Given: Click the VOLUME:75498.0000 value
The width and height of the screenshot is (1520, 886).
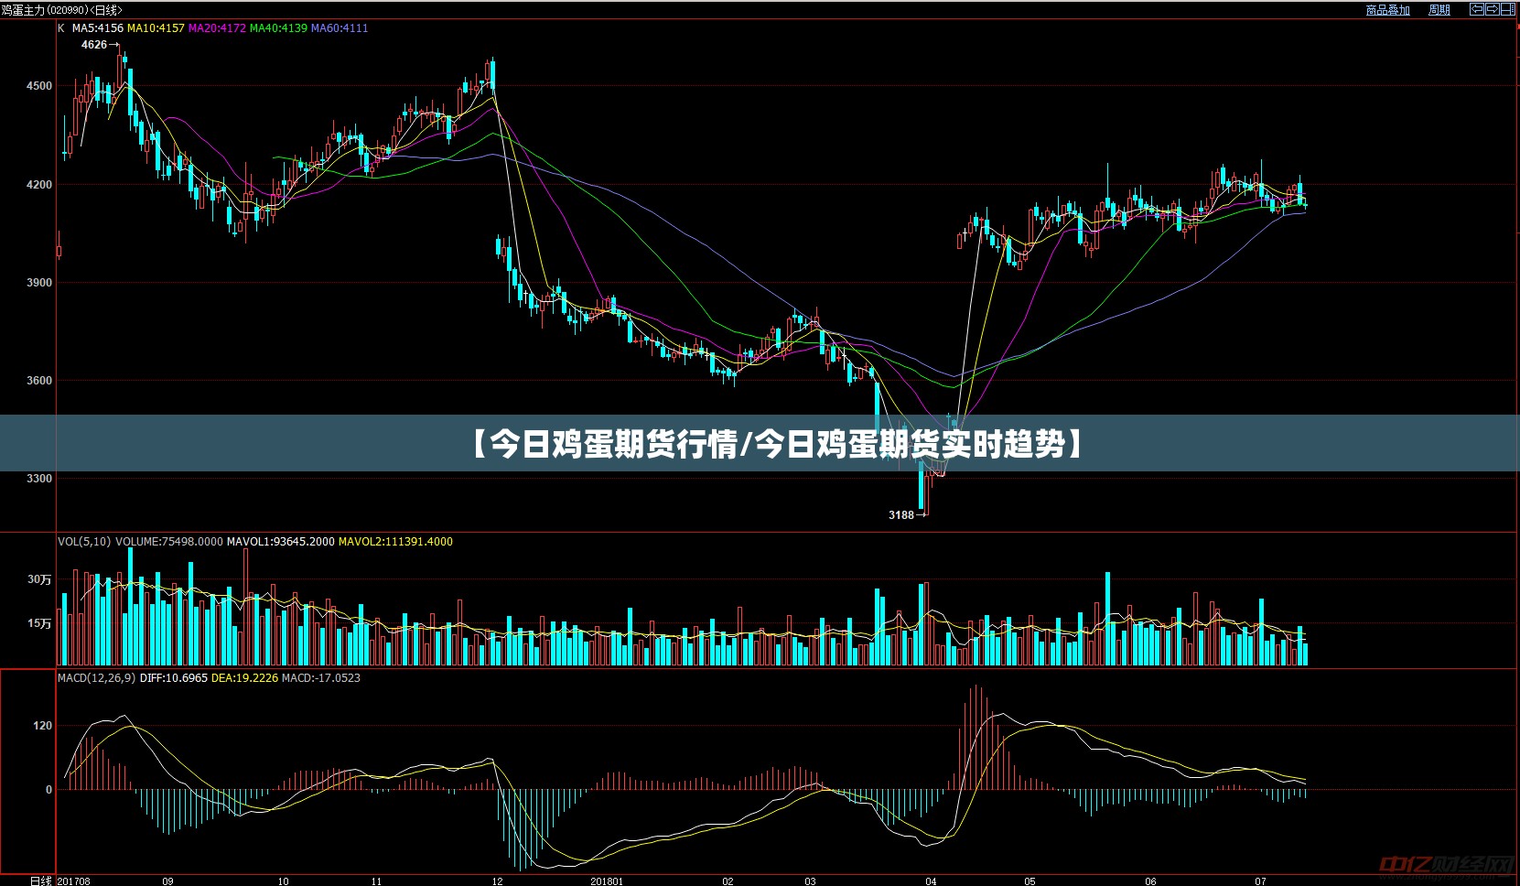Looking at the screenshot, I should coord(169,542).
